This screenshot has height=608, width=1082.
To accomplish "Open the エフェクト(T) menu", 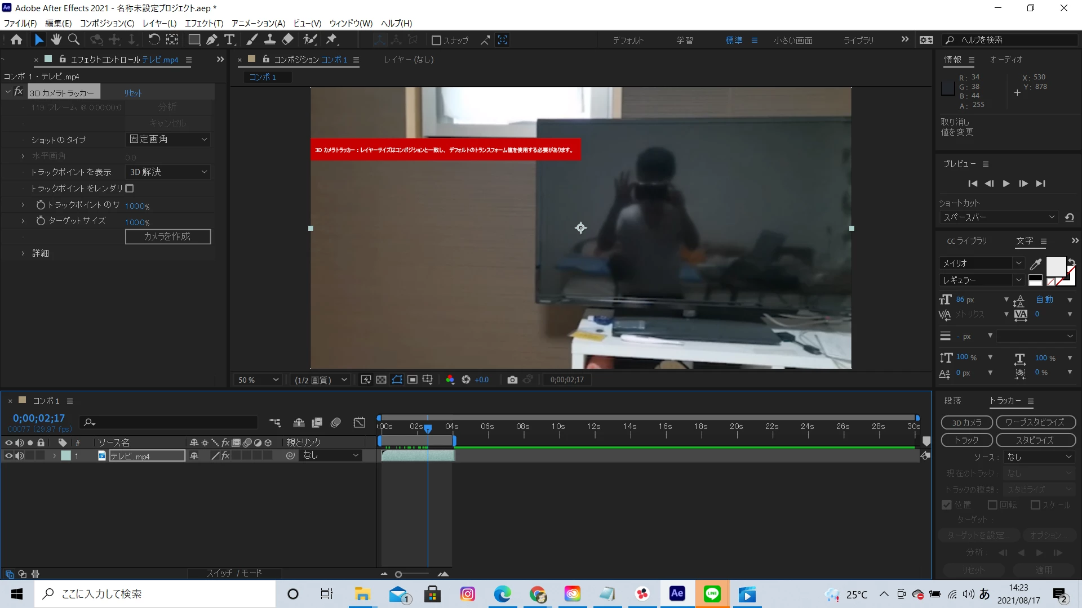I will click(203, 23).
